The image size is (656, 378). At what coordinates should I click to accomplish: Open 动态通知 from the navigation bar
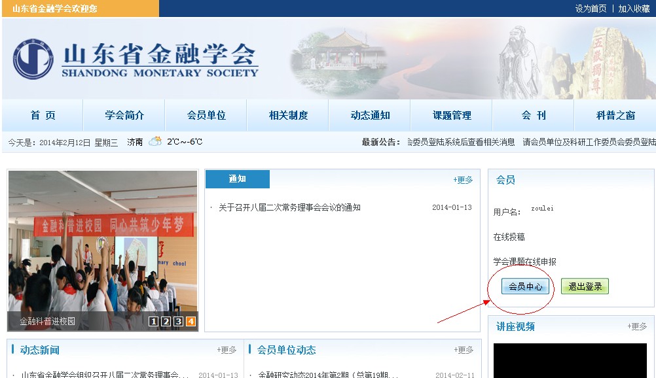[x=371, y=115]
